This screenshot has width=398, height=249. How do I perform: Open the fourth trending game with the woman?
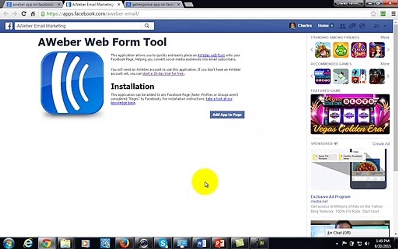(377, 50)
